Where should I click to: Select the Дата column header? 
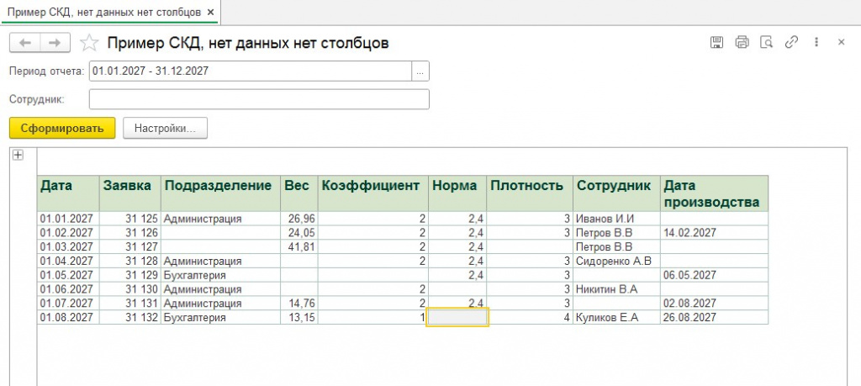pyautogui.click(x=68, y=193)
